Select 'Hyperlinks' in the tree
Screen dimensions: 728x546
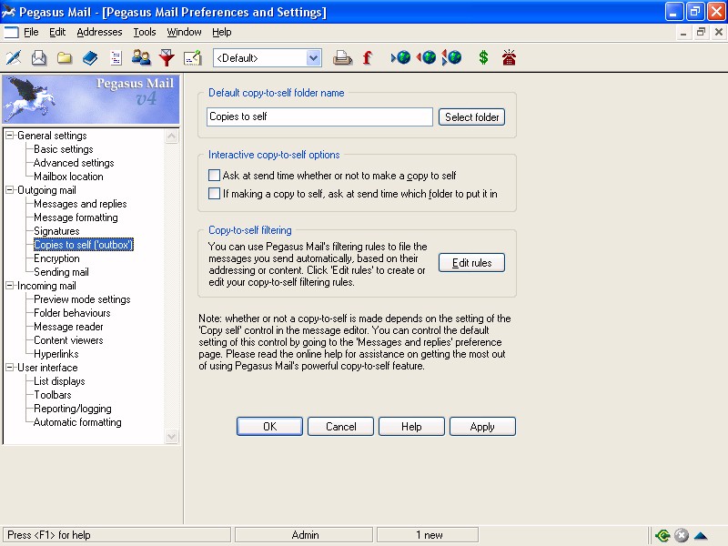[56, 354]
